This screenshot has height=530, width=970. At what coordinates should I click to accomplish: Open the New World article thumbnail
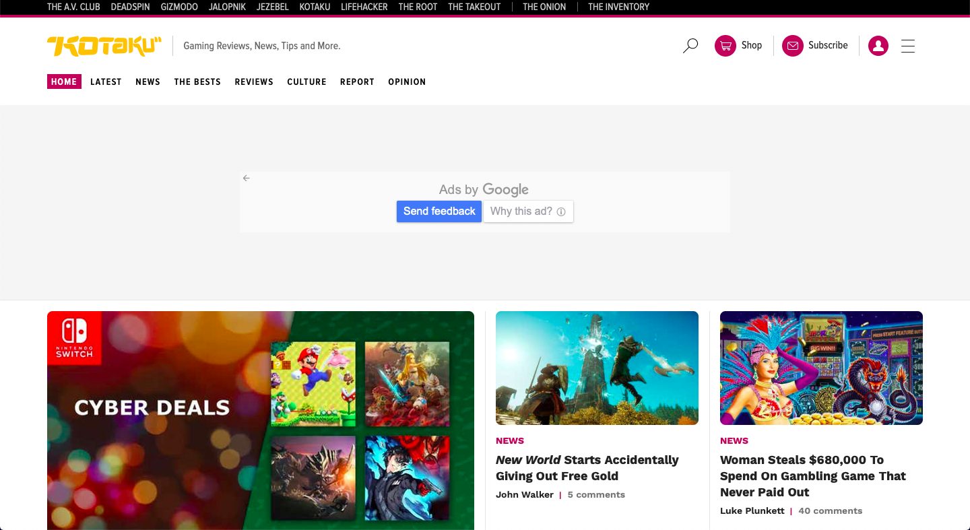click(x=597, y=368)
